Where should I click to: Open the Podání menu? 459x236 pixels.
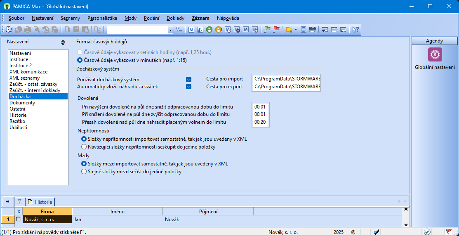[x=152, y=18]
